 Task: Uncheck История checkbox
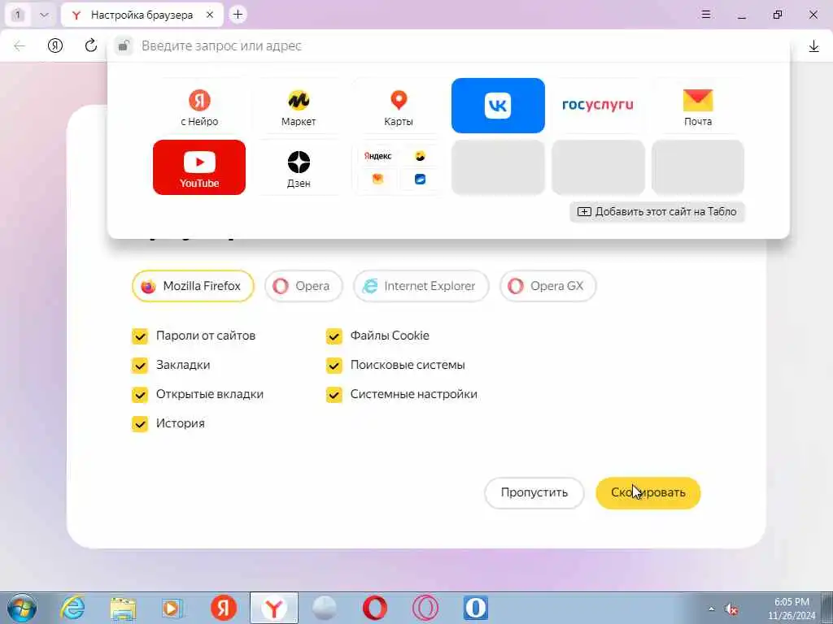click(140, 423)
